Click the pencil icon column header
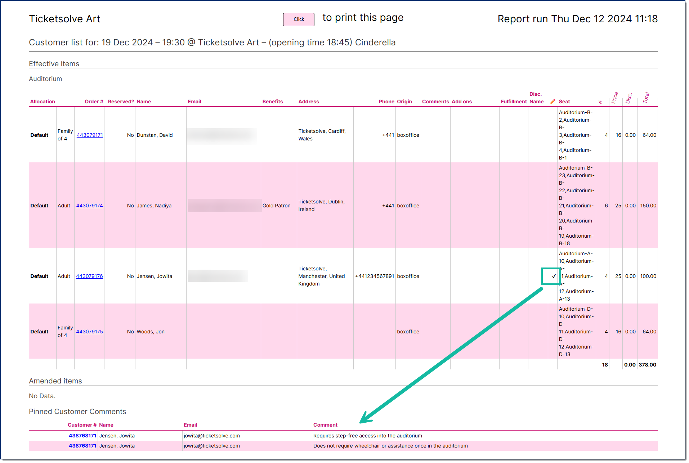Image resolution: width=689 pixels, height=463 pixels. [x=552, y=102]
